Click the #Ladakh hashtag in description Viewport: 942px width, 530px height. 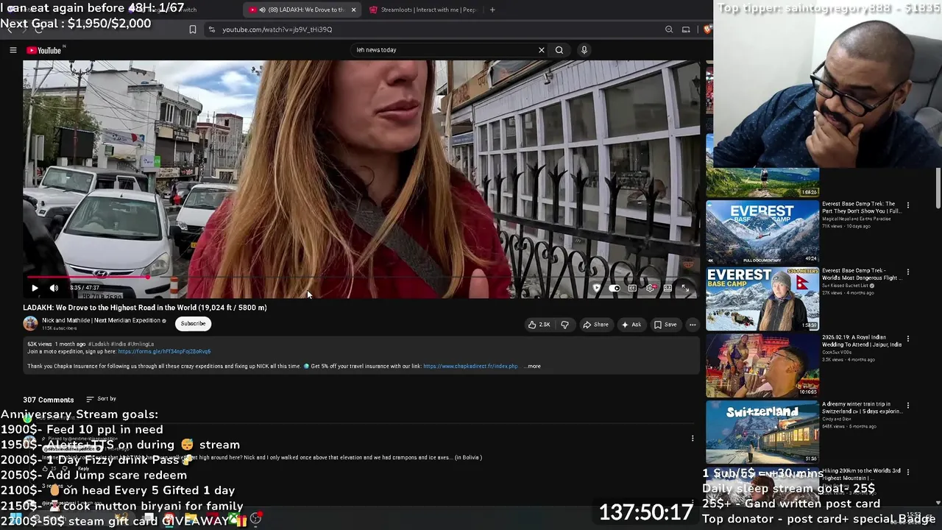(99, 344)
